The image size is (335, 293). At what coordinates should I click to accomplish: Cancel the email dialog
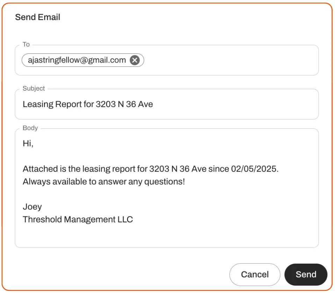pyautogui.click(x=255, y=274)
